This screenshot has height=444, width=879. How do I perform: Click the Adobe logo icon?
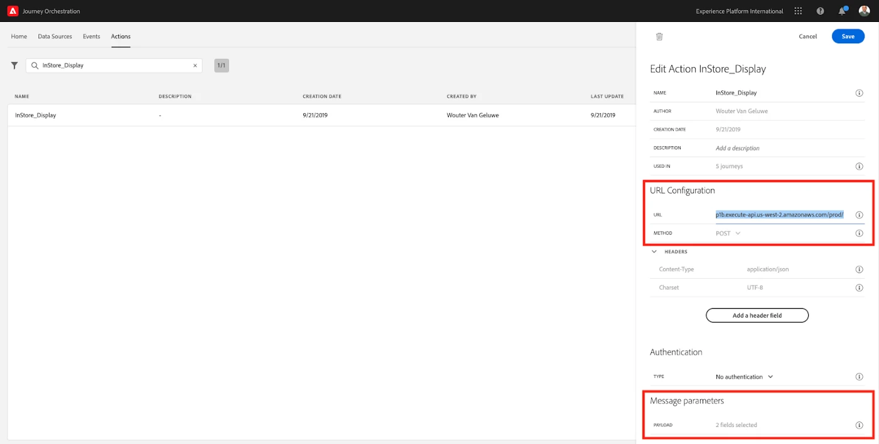tap(13, 11)
